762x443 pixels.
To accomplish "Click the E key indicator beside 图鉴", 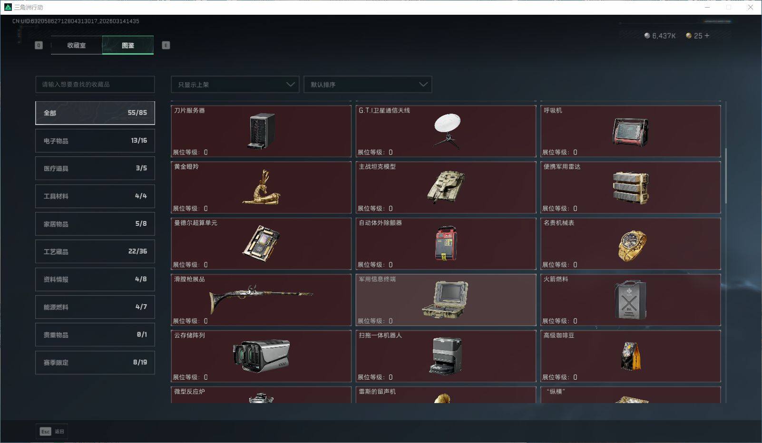I will tap(165, 45).
